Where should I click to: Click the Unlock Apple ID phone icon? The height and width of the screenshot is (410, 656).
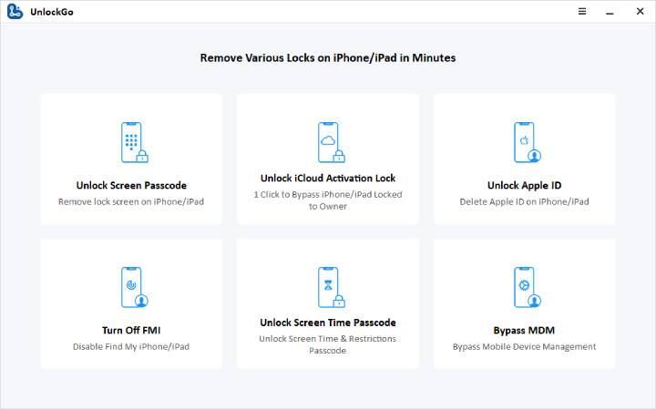click(524, 142)
